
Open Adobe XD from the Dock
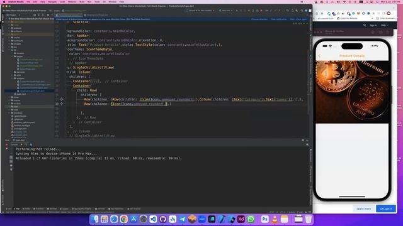[241, 219]
